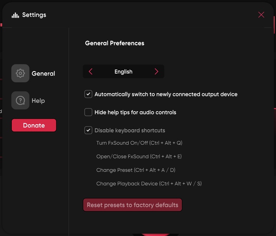This screenshot has height=236, width=276.
Task: Click the General Preferences heading
Action: [115, 43]
